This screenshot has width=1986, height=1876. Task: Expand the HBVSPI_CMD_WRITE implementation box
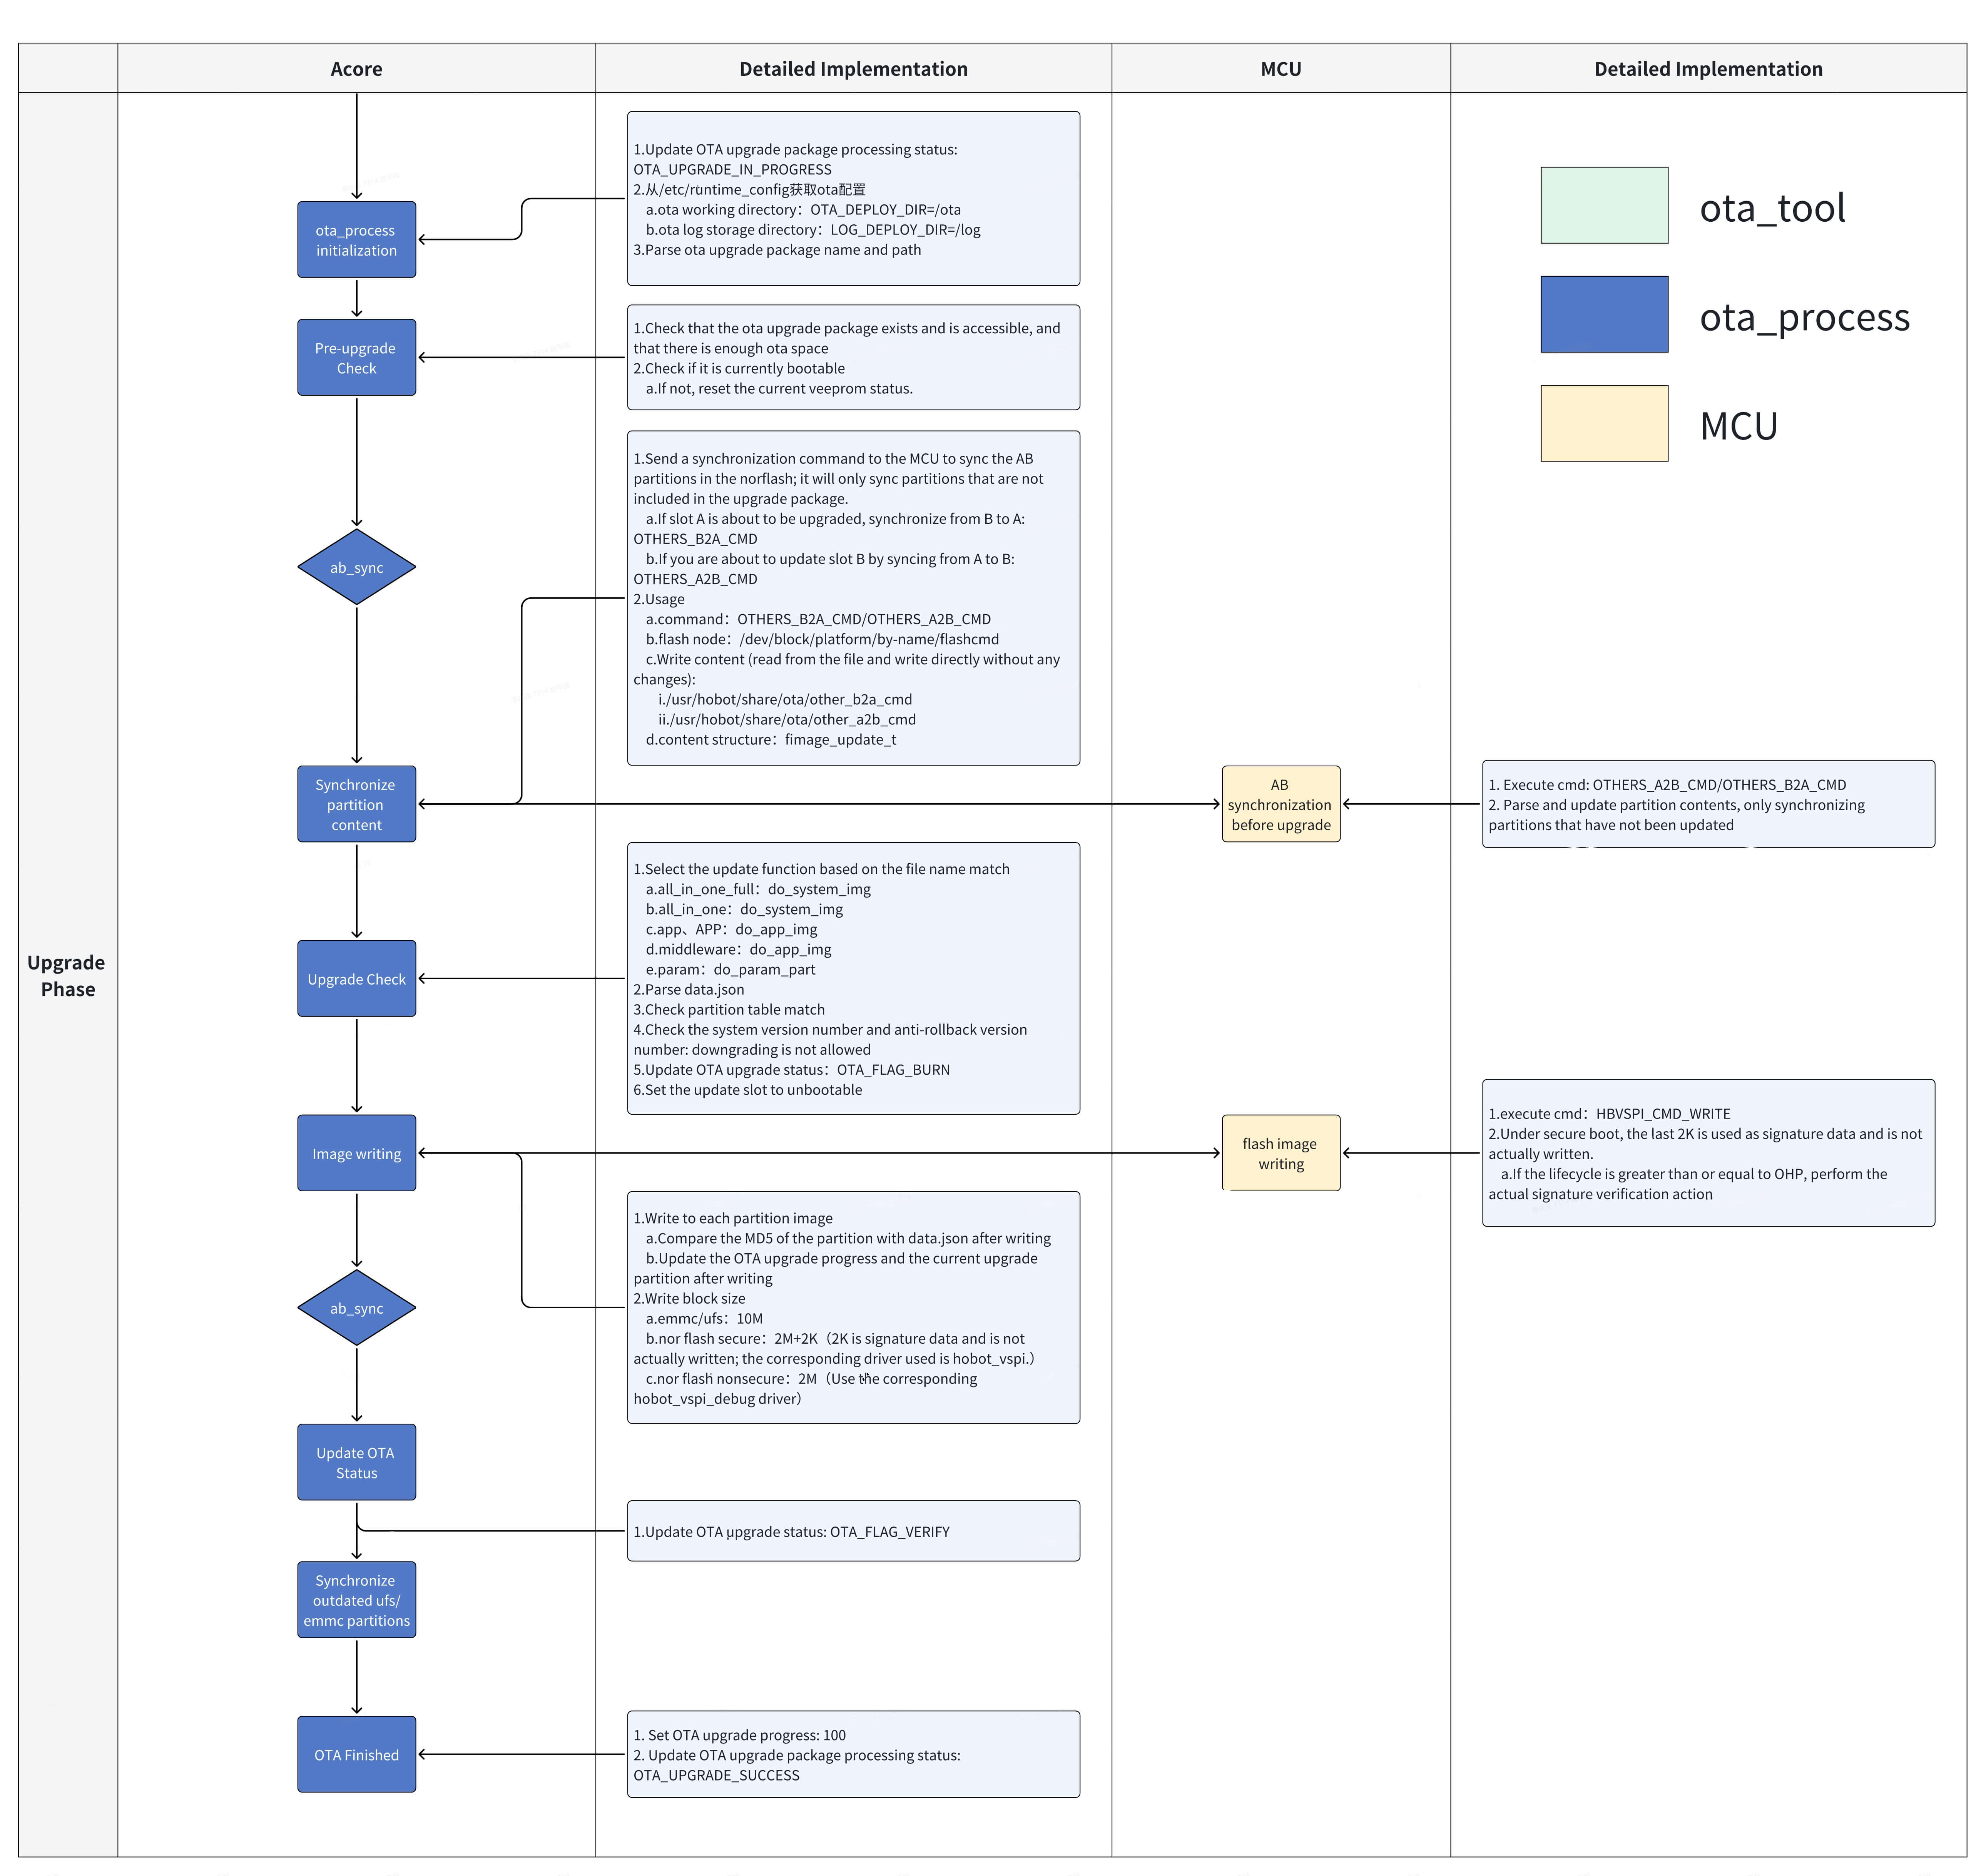coord(1708,1153)
